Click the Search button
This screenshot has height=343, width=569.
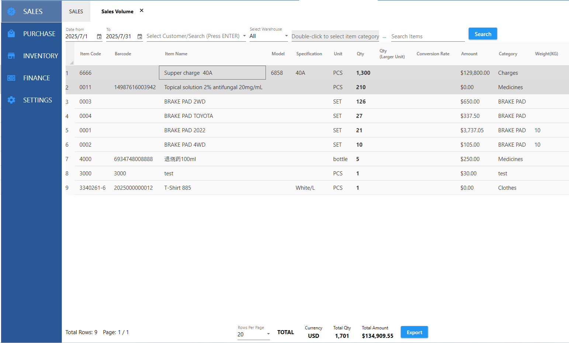pos(483,34)
